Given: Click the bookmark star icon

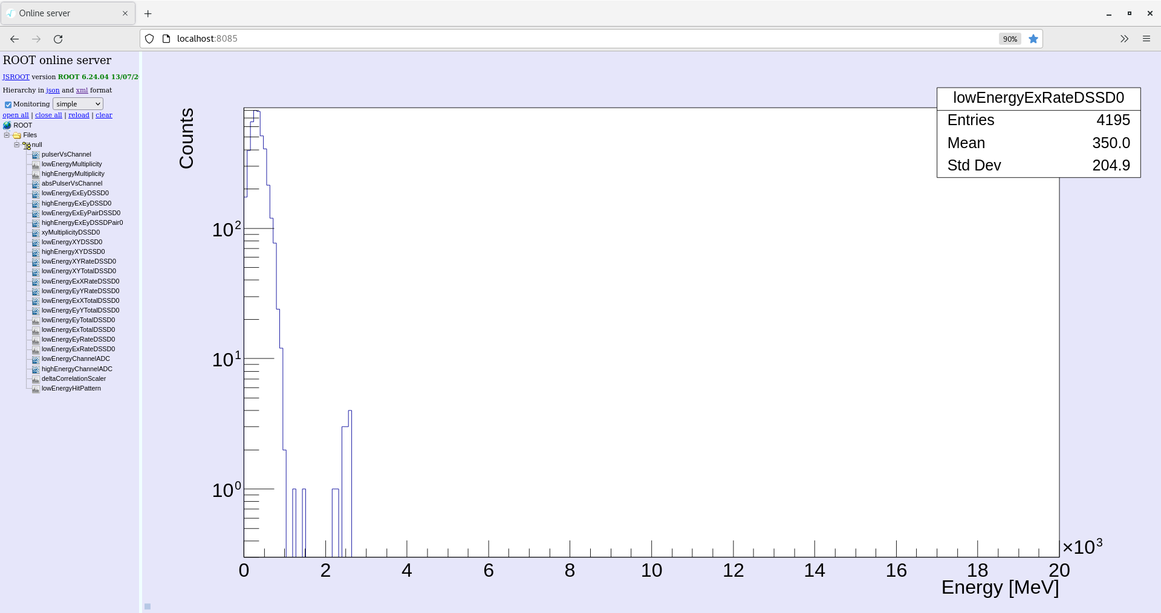Looking at the screenshot, I should (x=1033, y=39).
